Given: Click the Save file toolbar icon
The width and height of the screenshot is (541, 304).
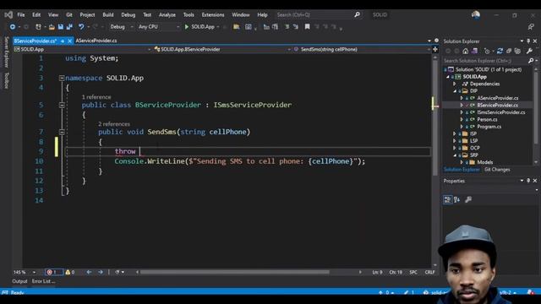Looking at the screenshot, I should 61,27.
